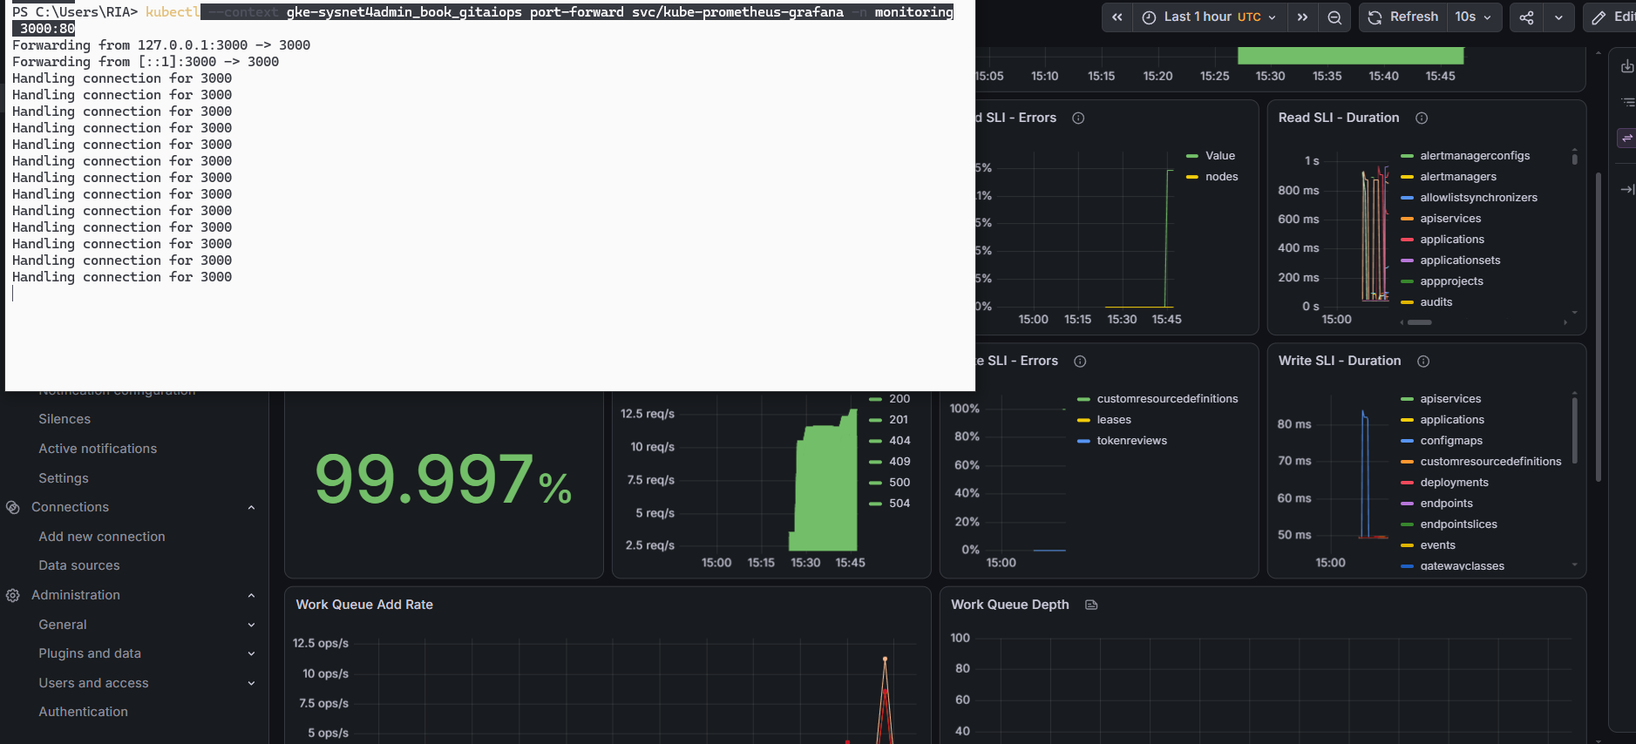Shift time range forward in Grafana
Screen dimensions: 1636x744
pyautogui.click(x=1302, y=17)
